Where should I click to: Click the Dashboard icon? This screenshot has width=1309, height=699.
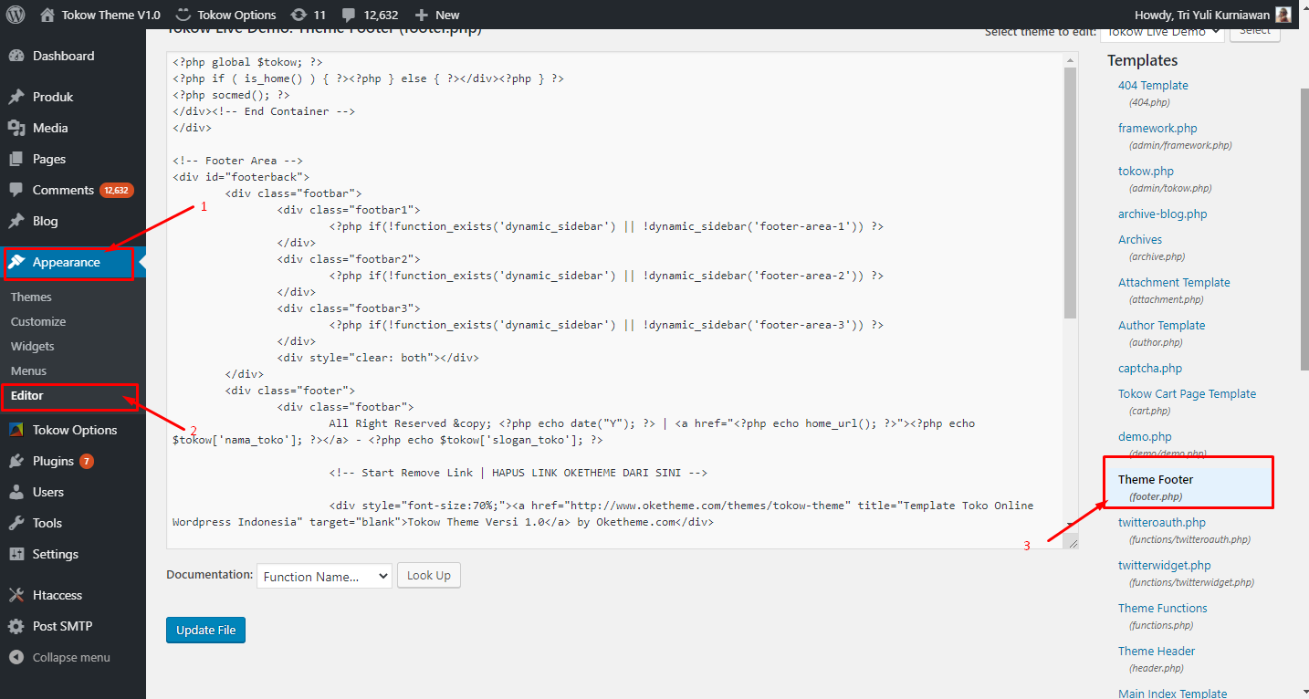pos(19,56)
